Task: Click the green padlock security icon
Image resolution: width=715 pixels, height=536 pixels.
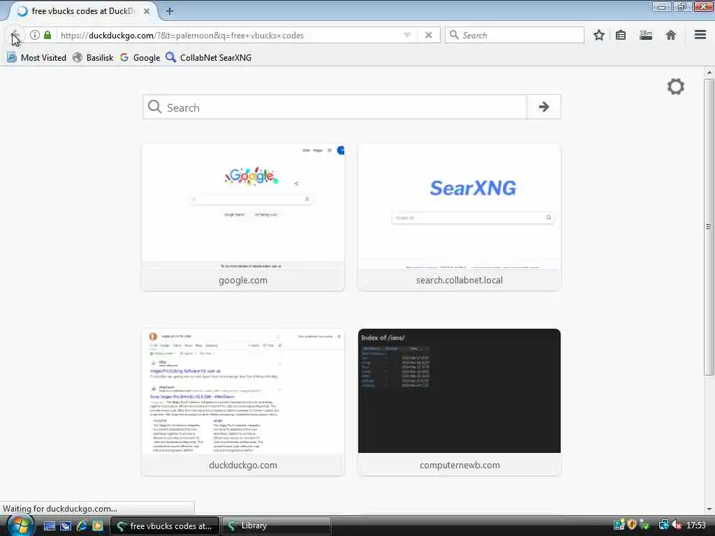Action: point(47,35)
